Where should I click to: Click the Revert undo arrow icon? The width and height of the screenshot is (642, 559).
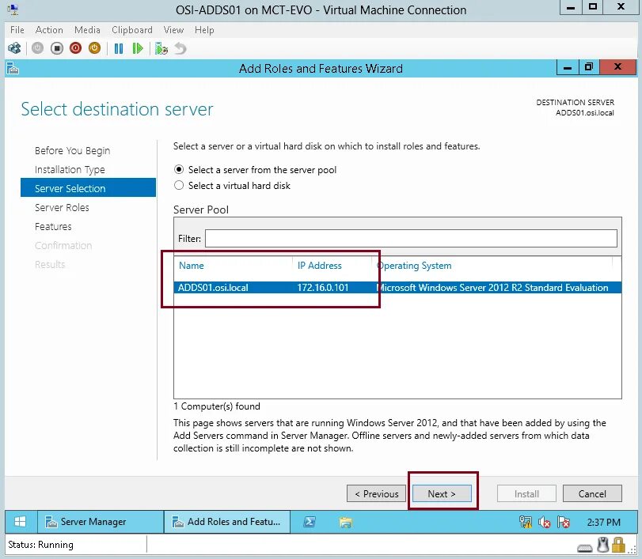point(180,49)
